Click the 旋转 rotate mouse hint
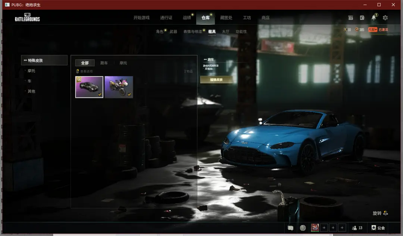403x236 pixels. (x=380, y=213)
